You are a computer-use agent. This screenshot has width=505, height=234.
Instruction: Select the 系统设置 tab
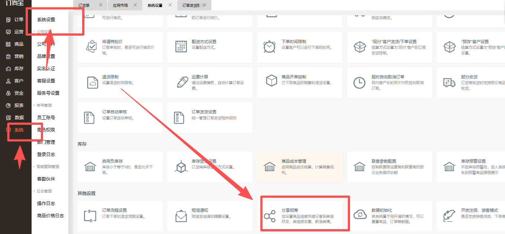pos(155,6)
